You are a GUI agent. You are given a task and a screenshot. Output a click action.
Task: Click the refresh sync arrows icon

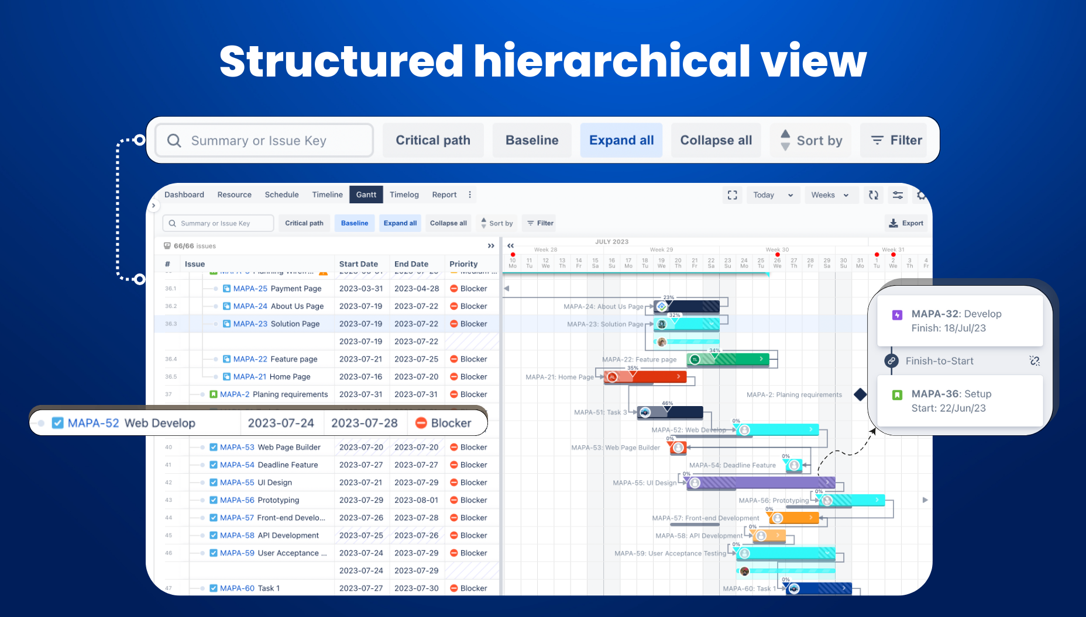point(874,195)
